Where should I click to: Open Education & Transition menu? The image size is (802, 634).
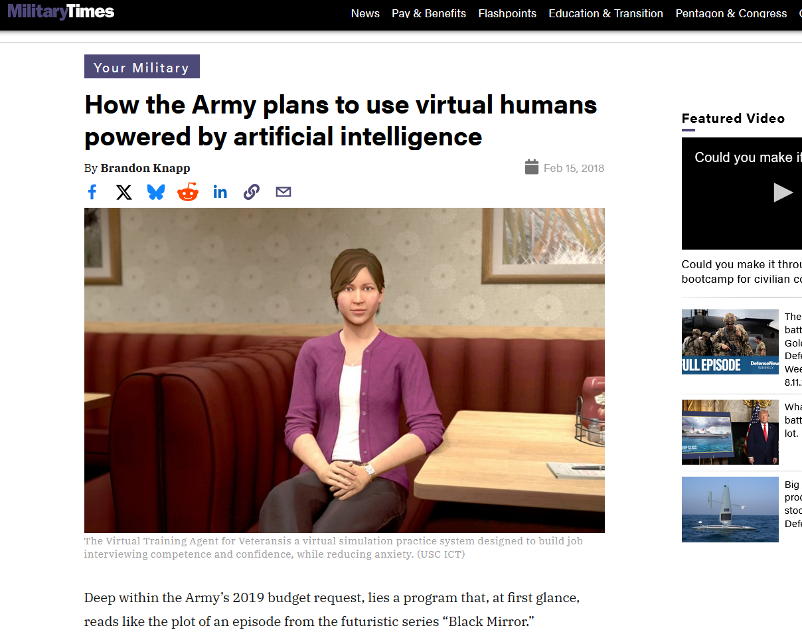[605, 13]
